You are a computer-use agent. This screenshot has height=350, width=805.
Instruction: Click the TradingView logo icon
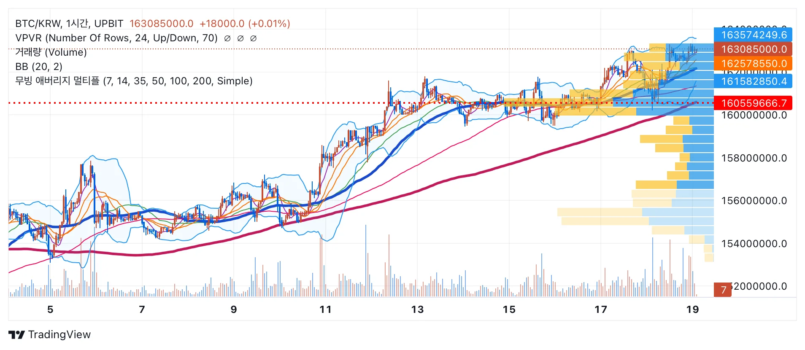[16, 335]
